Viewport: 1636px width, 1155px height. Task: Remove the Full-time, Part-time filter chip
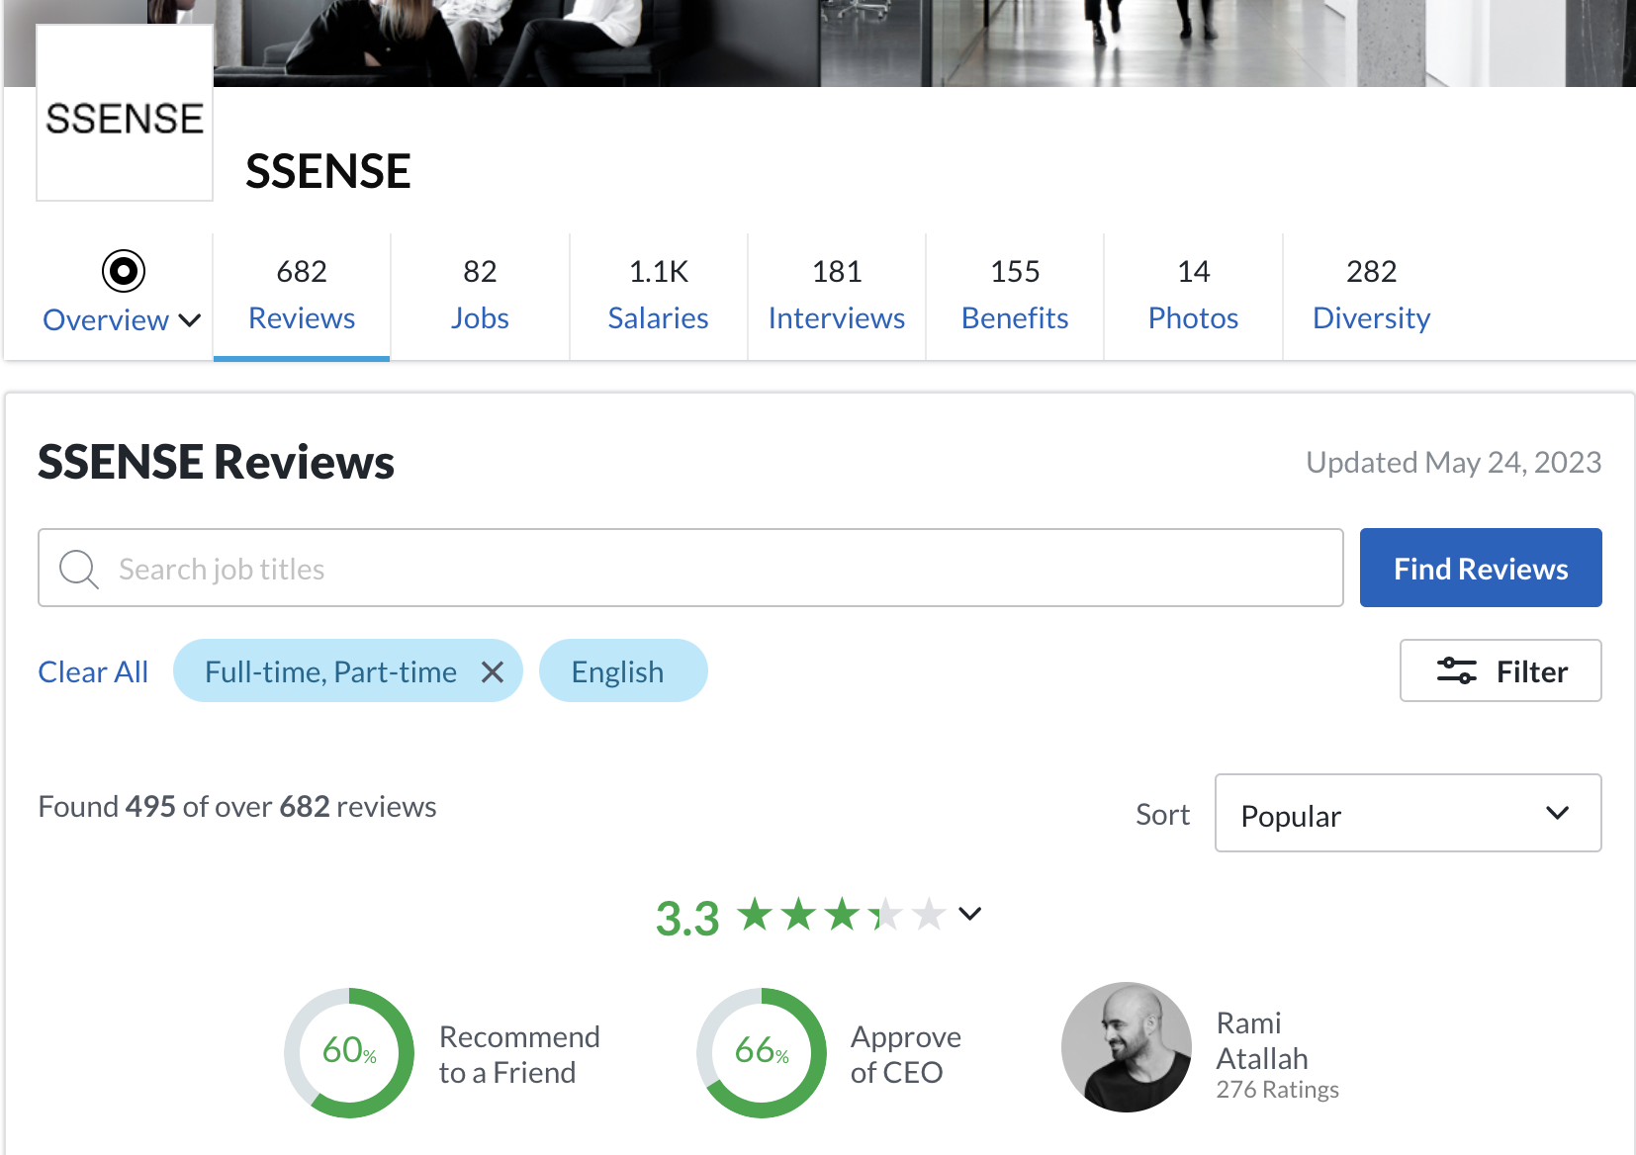tap(493, 672)
